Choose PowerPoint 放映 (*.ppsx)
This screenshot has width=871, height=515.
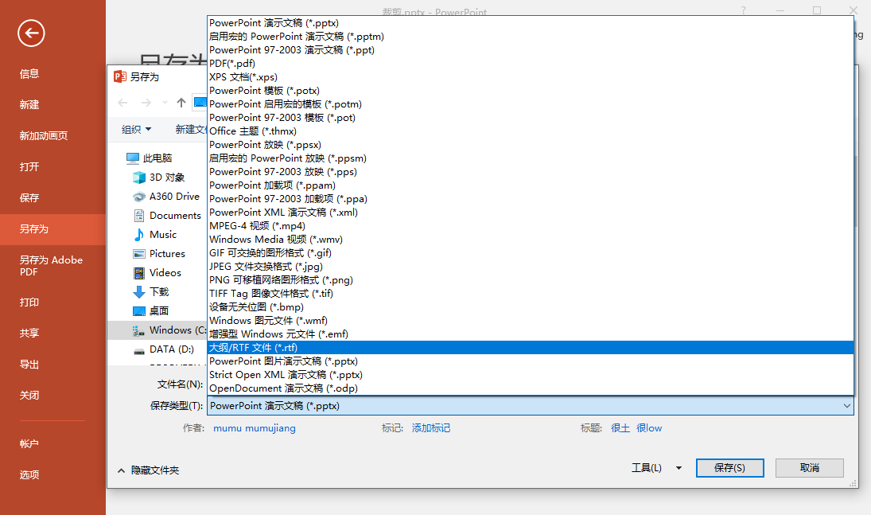(x=530, y=145)
